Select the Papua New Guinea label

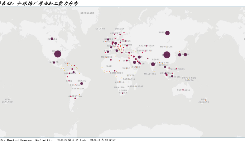189,79
